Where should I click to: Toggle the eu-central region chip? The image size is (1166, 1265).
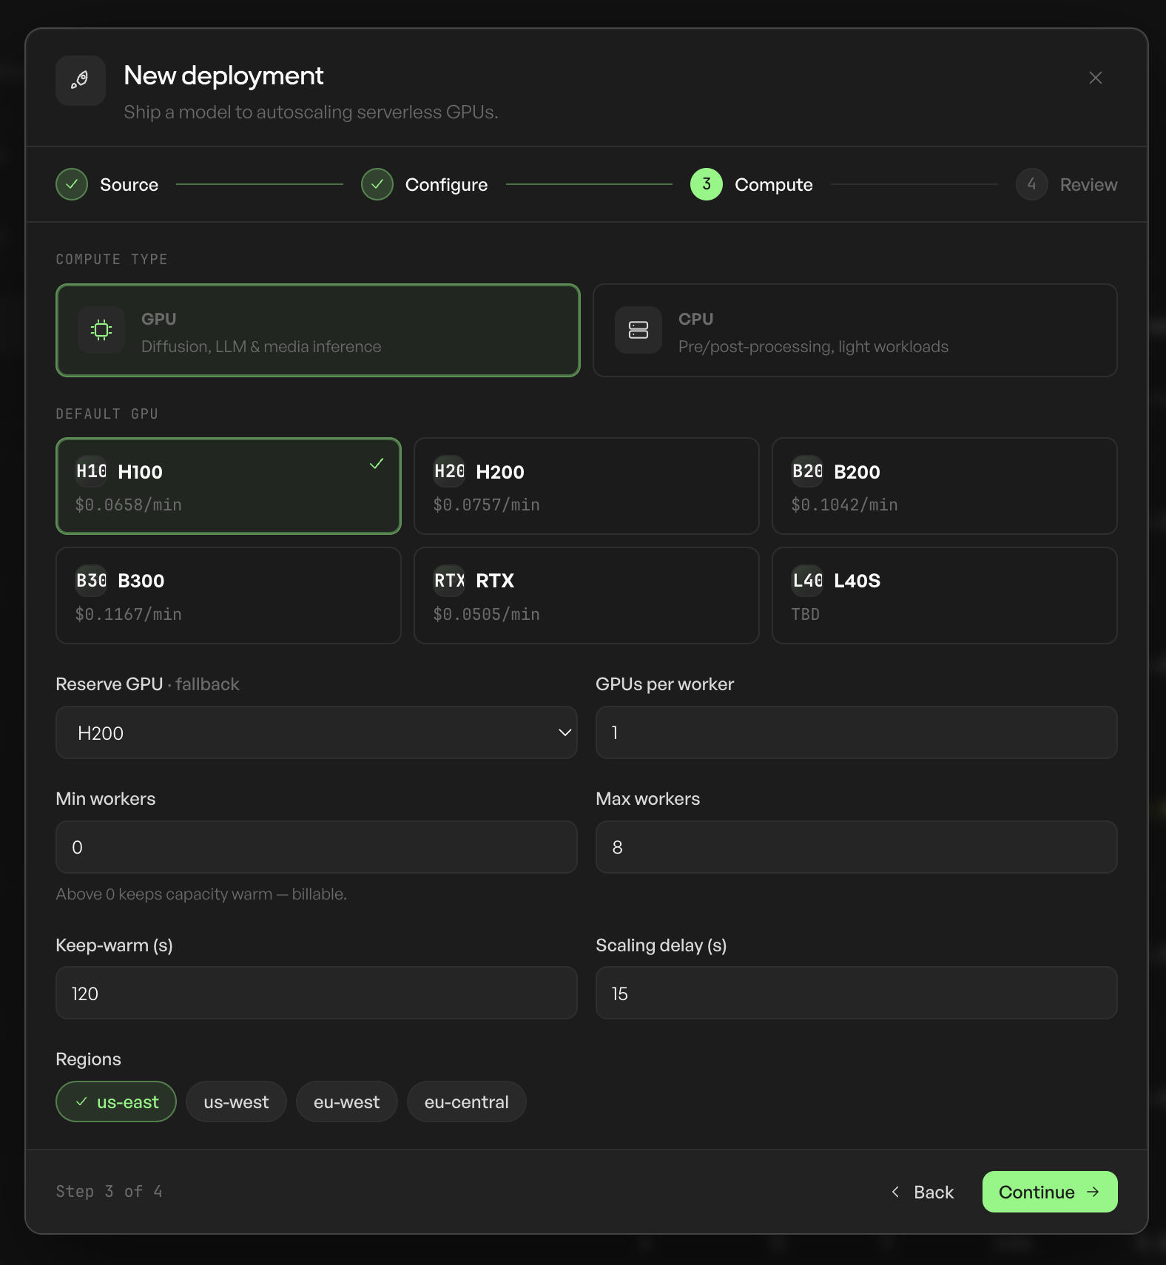click(467, 1102)
